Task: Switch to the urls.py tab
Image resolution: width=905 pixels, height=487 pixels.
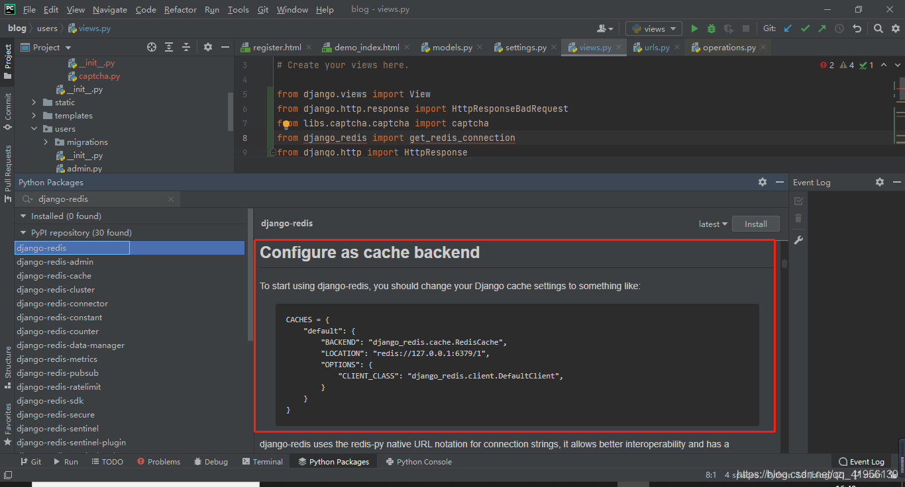Action: [x=657, y=48]
